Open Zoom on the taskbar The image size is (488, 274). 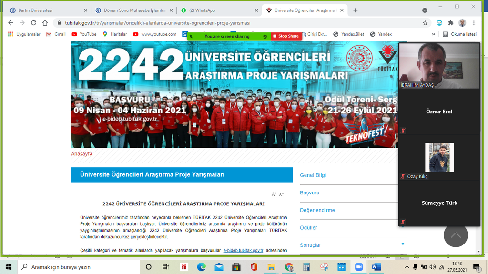[x=359, y=267]
